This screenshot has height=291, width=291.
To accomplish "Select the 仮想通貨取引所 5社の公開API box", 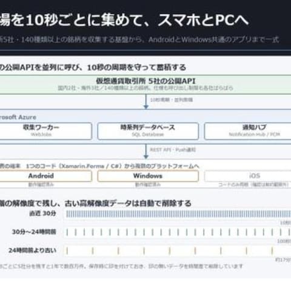I will click(145, 84).
